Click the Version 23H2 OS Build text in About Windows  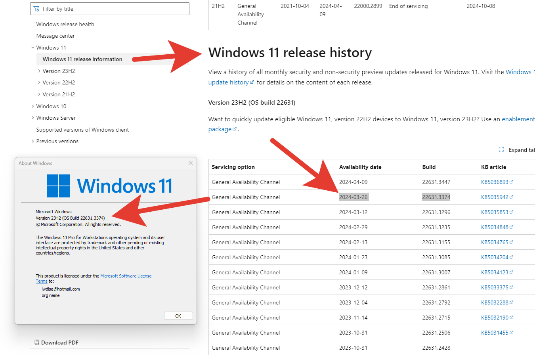click(x=70, y=218)
